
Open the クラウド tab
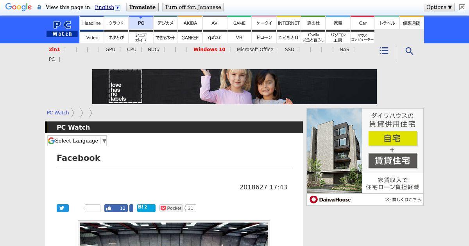tap(116, 23)
